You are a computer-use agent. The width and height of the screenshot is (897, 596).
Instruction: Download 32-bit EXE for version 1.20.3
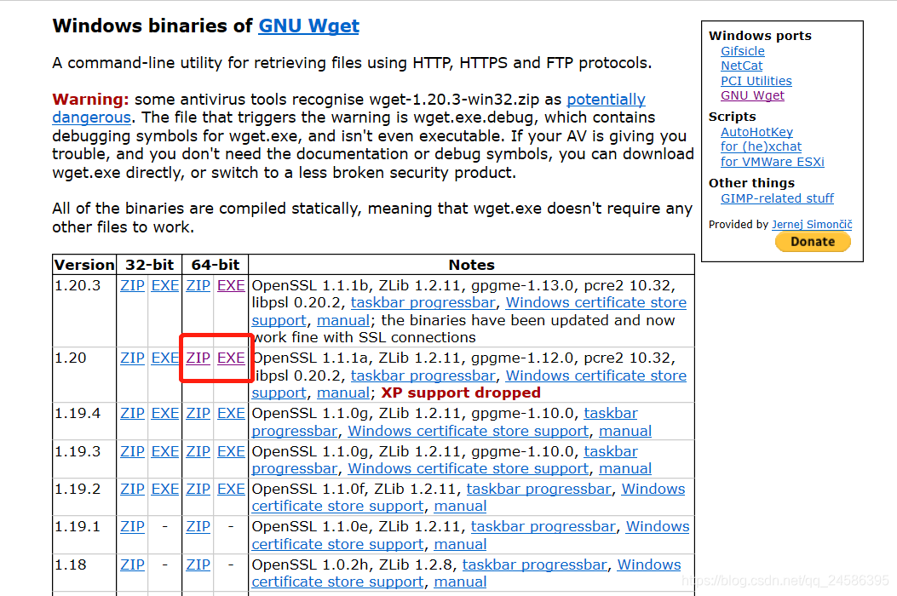pyautogui.click(x=164, y=285)
